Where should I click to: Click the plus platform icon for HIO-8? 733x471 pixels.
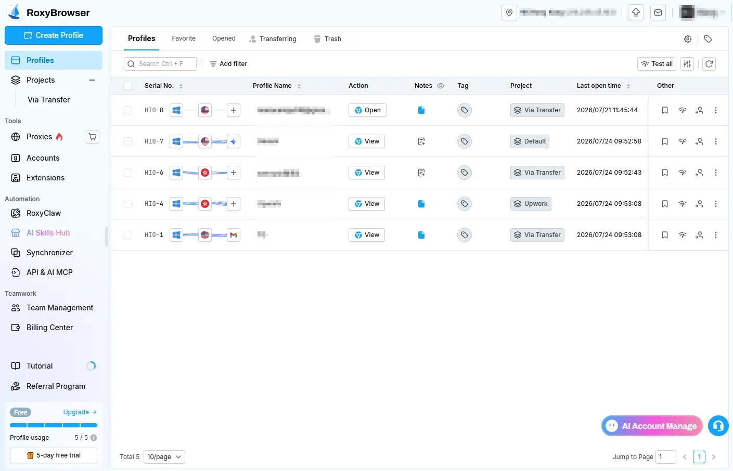coord(234,110)
